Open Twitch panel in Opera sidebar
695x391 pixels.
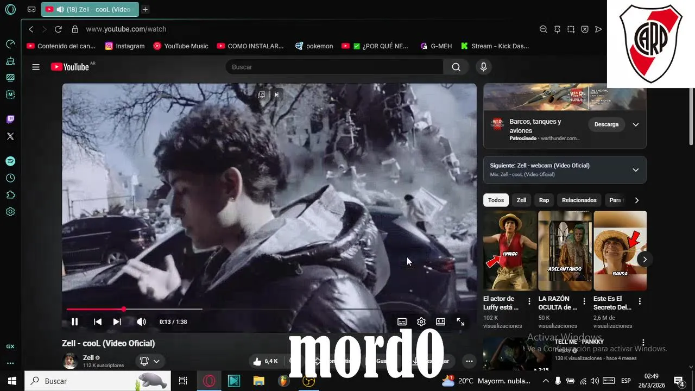(x=10, y=119)
